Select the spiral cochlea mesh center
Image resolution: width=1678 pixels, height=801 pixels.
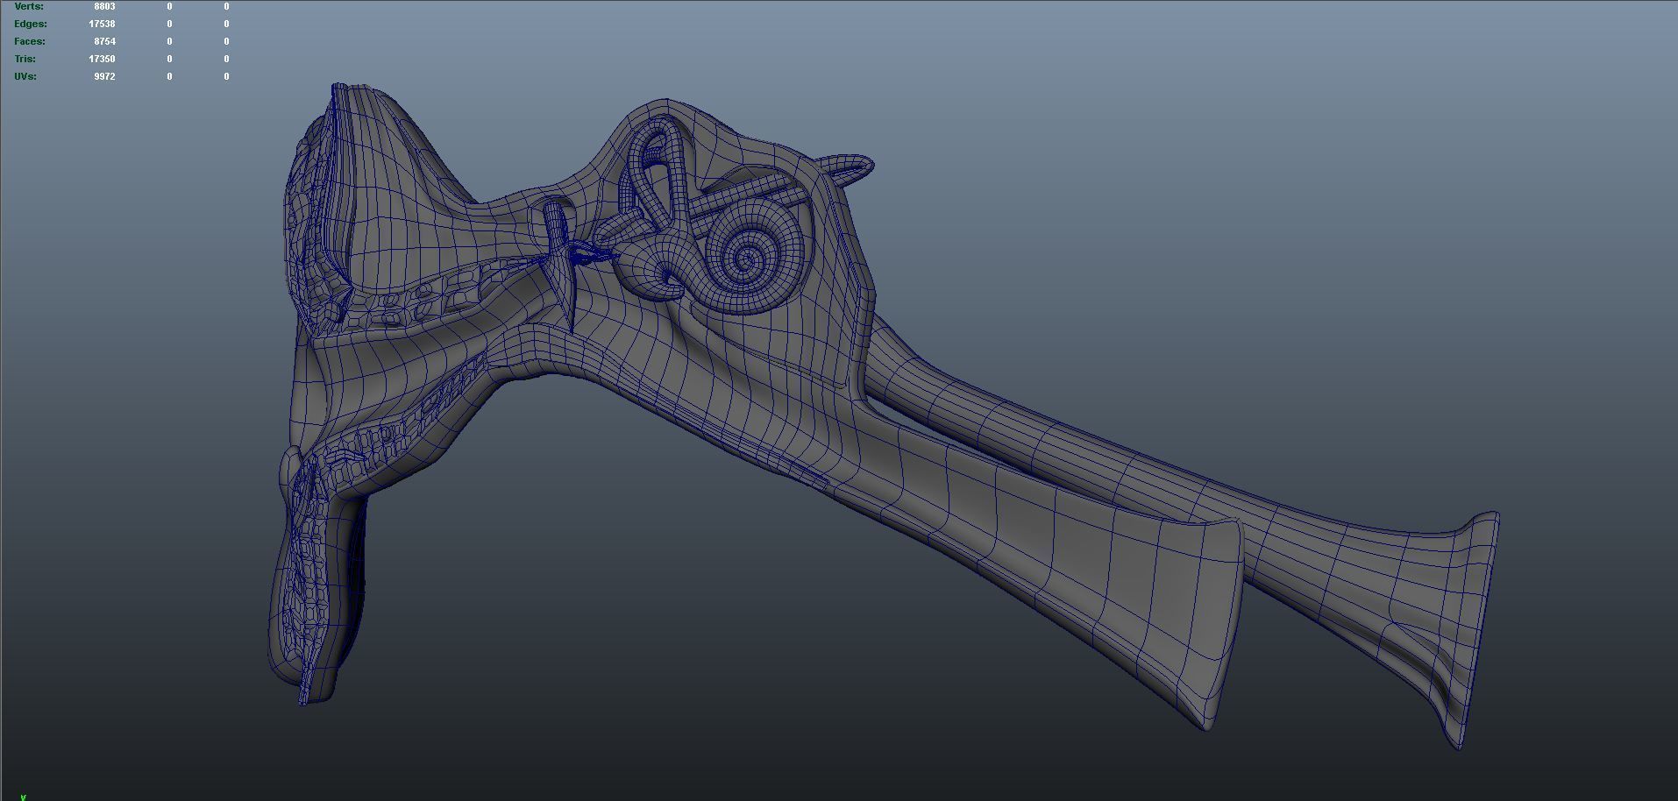748,258
